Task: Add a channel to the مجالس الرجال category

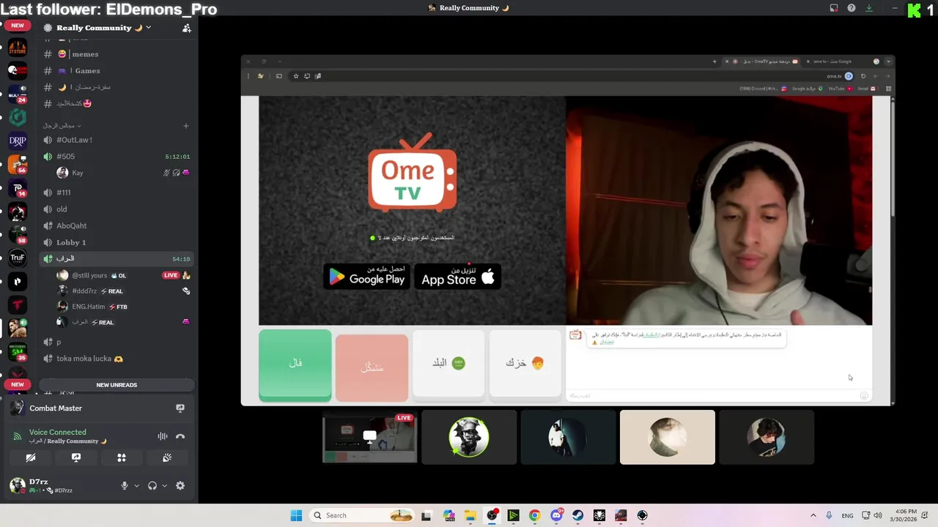Action: [185, 126]
